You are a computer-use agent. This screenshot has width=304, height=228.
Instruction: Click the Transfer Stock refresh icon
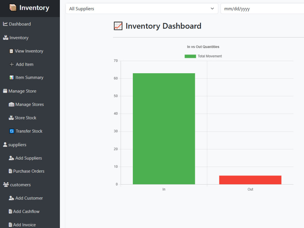12,131
